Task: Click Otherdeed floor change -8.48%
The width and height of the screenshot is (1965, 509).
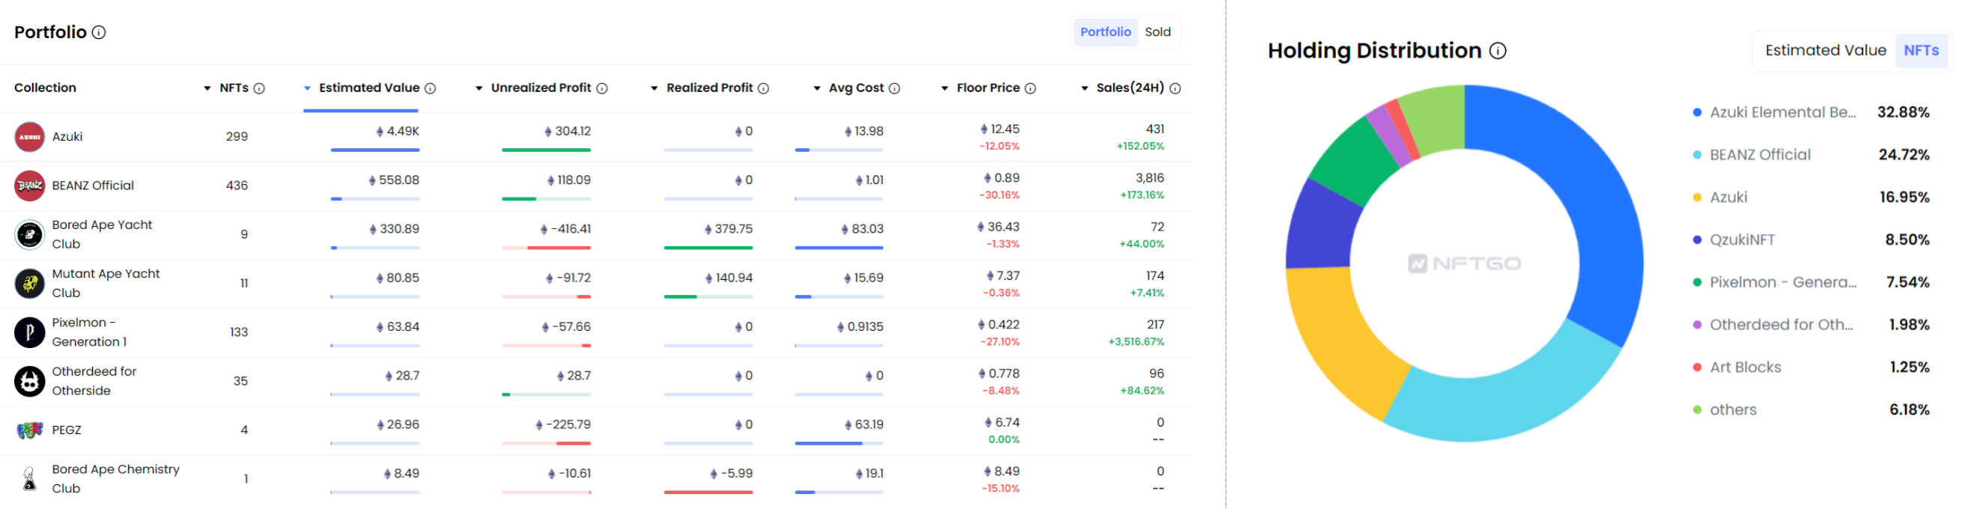Action: [1000, 391]
